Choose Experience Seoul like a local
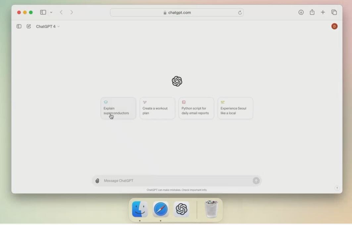Viewport: 352px width, 225px height. point(235,108)
